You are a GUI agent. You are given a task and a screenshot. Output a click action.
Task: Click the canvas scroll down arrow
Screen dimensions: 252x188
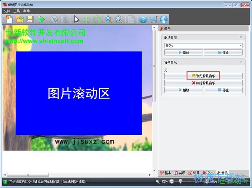tap(154, 170)
